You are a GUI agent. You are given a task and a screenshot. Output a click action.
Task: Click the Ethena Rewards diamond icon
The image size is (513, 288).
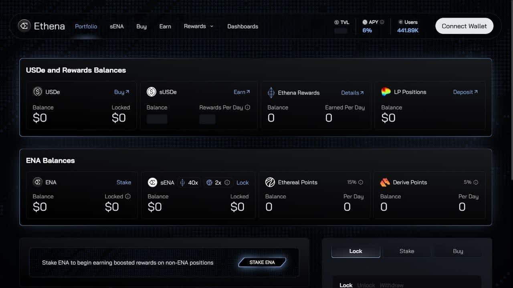point(271,92)
